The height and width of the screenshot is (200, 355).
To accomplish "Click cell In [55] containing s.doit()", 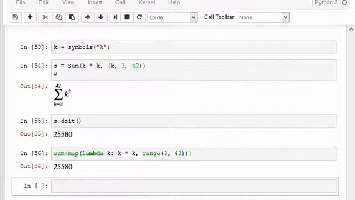I will (x=194, y=121).
